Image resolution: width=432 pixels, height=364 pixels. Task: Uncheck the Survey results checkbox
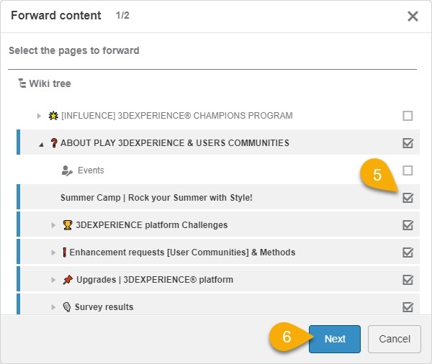(408, 307)
